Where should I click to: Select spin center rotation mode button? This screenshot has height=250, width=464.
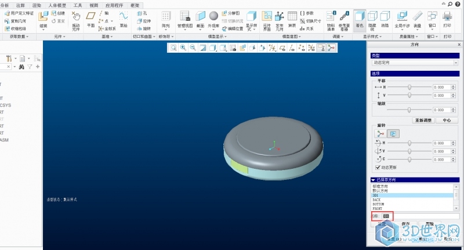380,134
